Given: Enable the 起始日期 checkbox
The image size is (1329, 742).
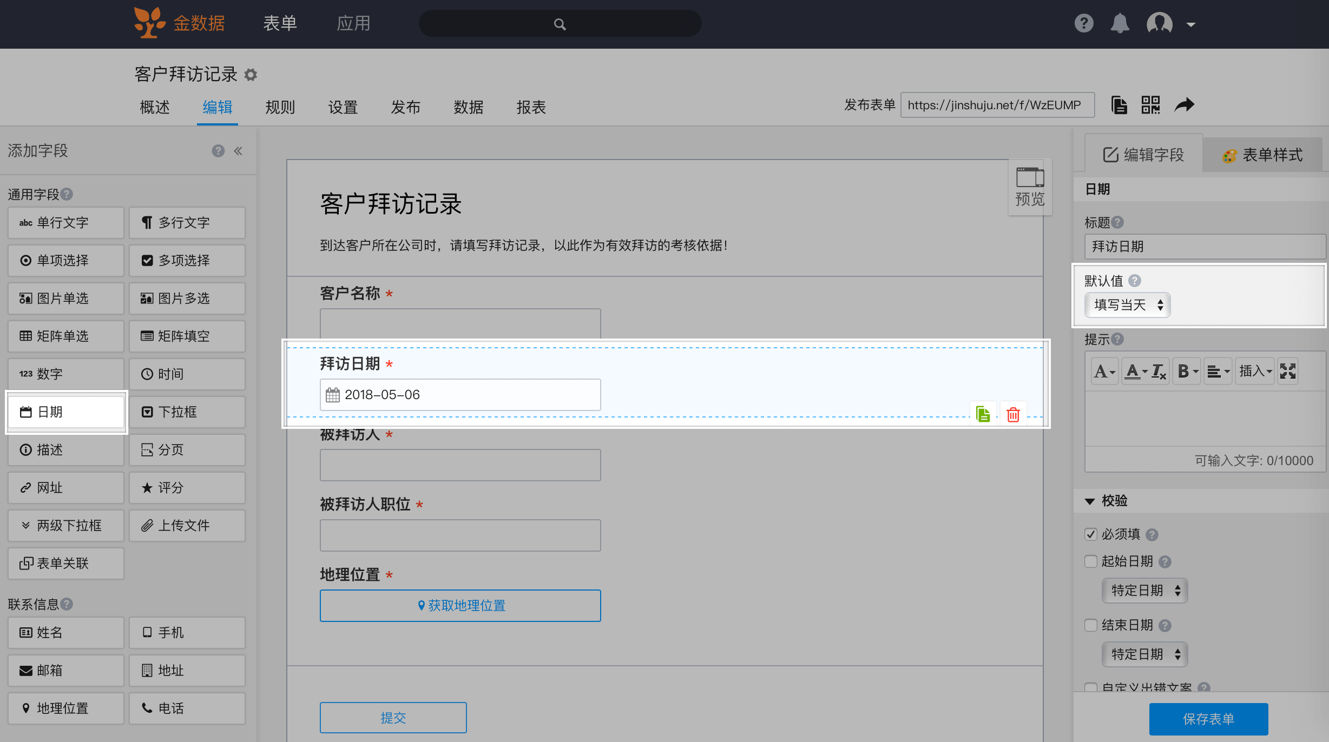Looking at the screenshot, I should click(x=1091, y=561).
